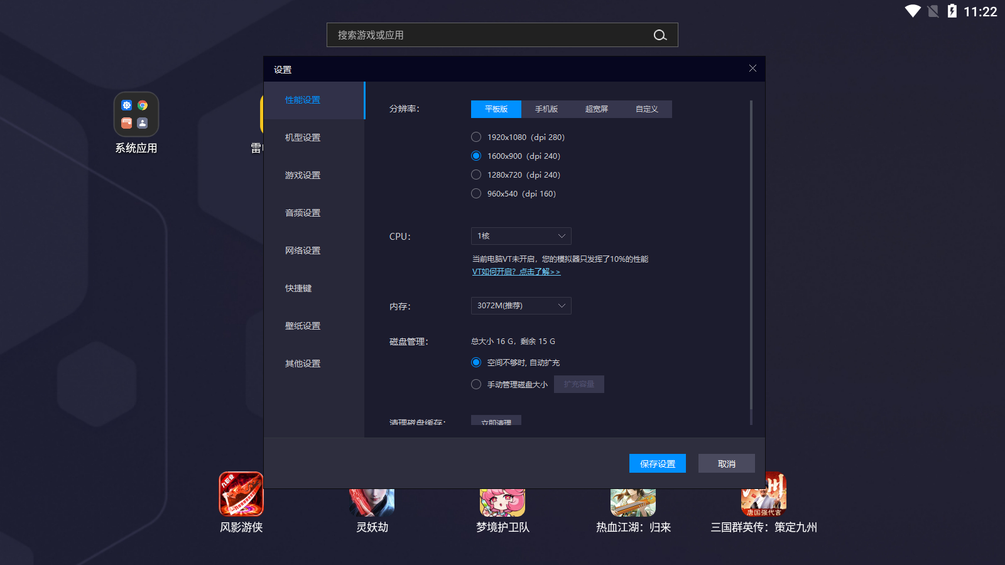Open 性能设置 in the sidebar
Screen dimensions: 1005x565
pyautogui.click(x=314, y=100)
